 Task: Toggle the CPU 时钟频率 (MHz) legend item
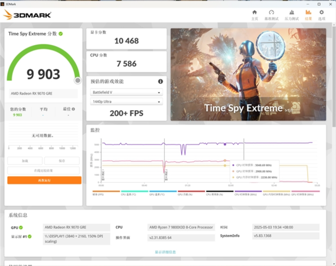coord(248,193)
